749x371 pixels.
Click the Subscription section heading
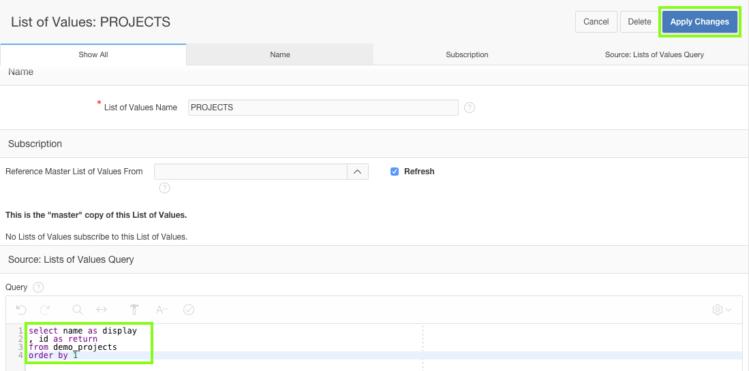click(x=35, y=144)
